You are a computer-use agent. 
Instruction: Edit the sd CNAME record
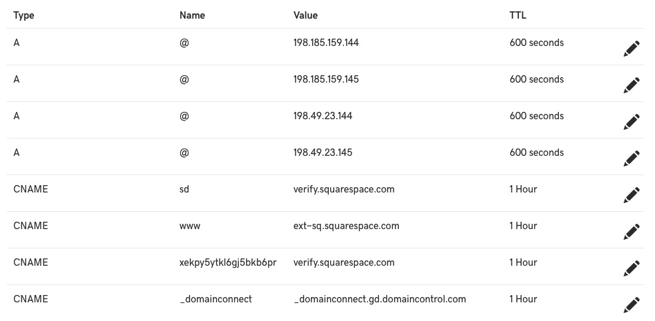631,195
